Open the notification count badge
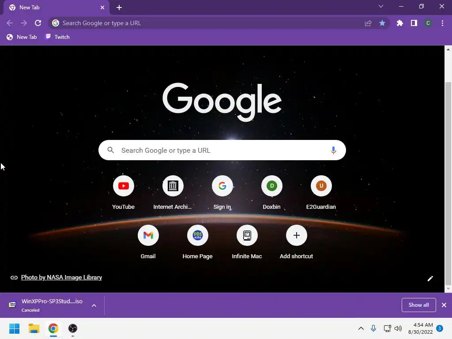The height and width of the screenshot is (339, 452). click(x=440, y=328)
